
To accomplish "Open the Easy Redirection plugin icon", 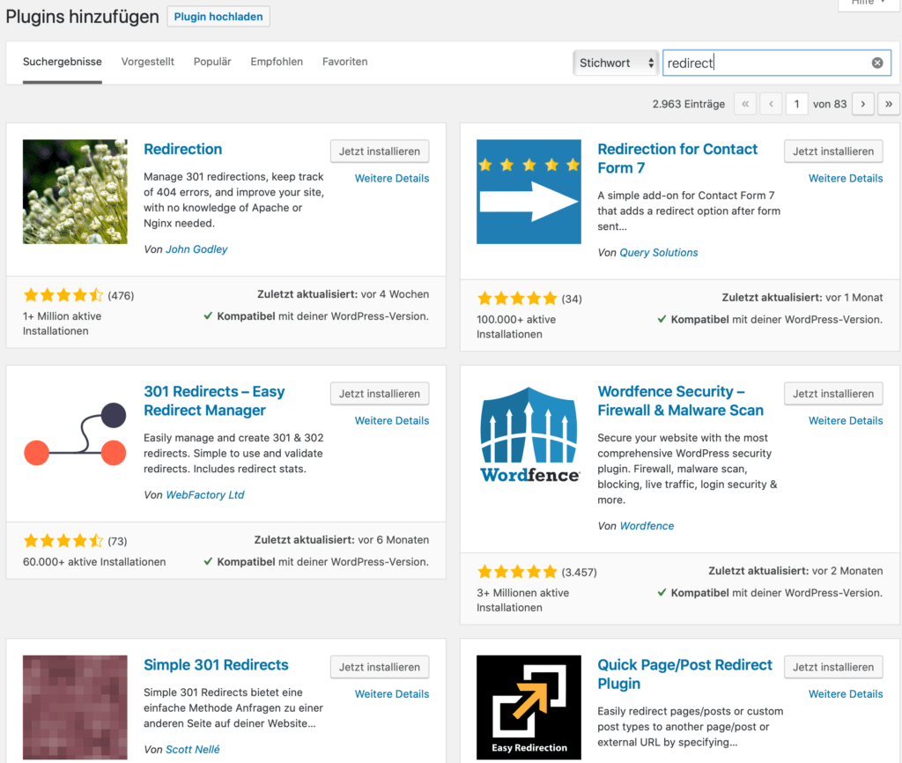I will pyautogui.click(x=529, y=707).
